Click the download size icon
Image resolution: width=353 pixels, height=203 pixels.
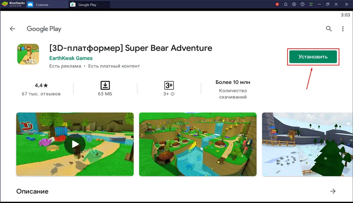[105, 85]
